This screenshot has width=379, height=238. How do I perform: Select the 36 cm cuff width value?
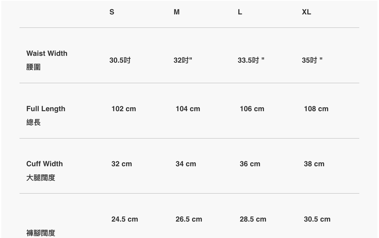click(250, 164)
